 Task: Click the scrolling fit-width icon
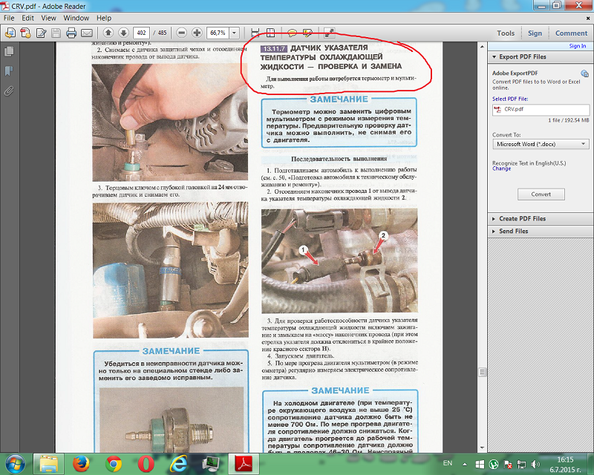[x=255, y=33]
